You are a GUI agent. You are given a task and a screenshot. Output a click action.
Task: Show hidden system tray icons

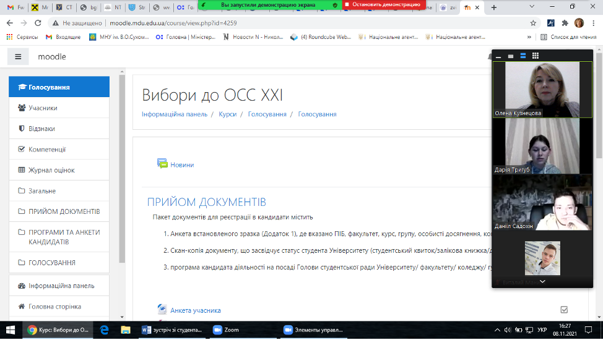498,330
